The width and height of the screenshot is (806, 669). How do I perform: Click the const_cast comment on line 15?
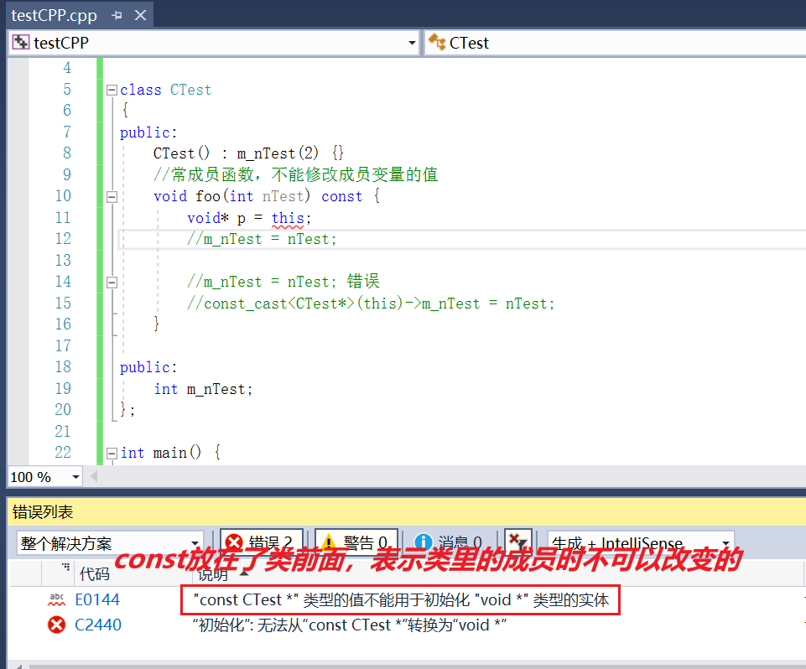pos(371,303)
